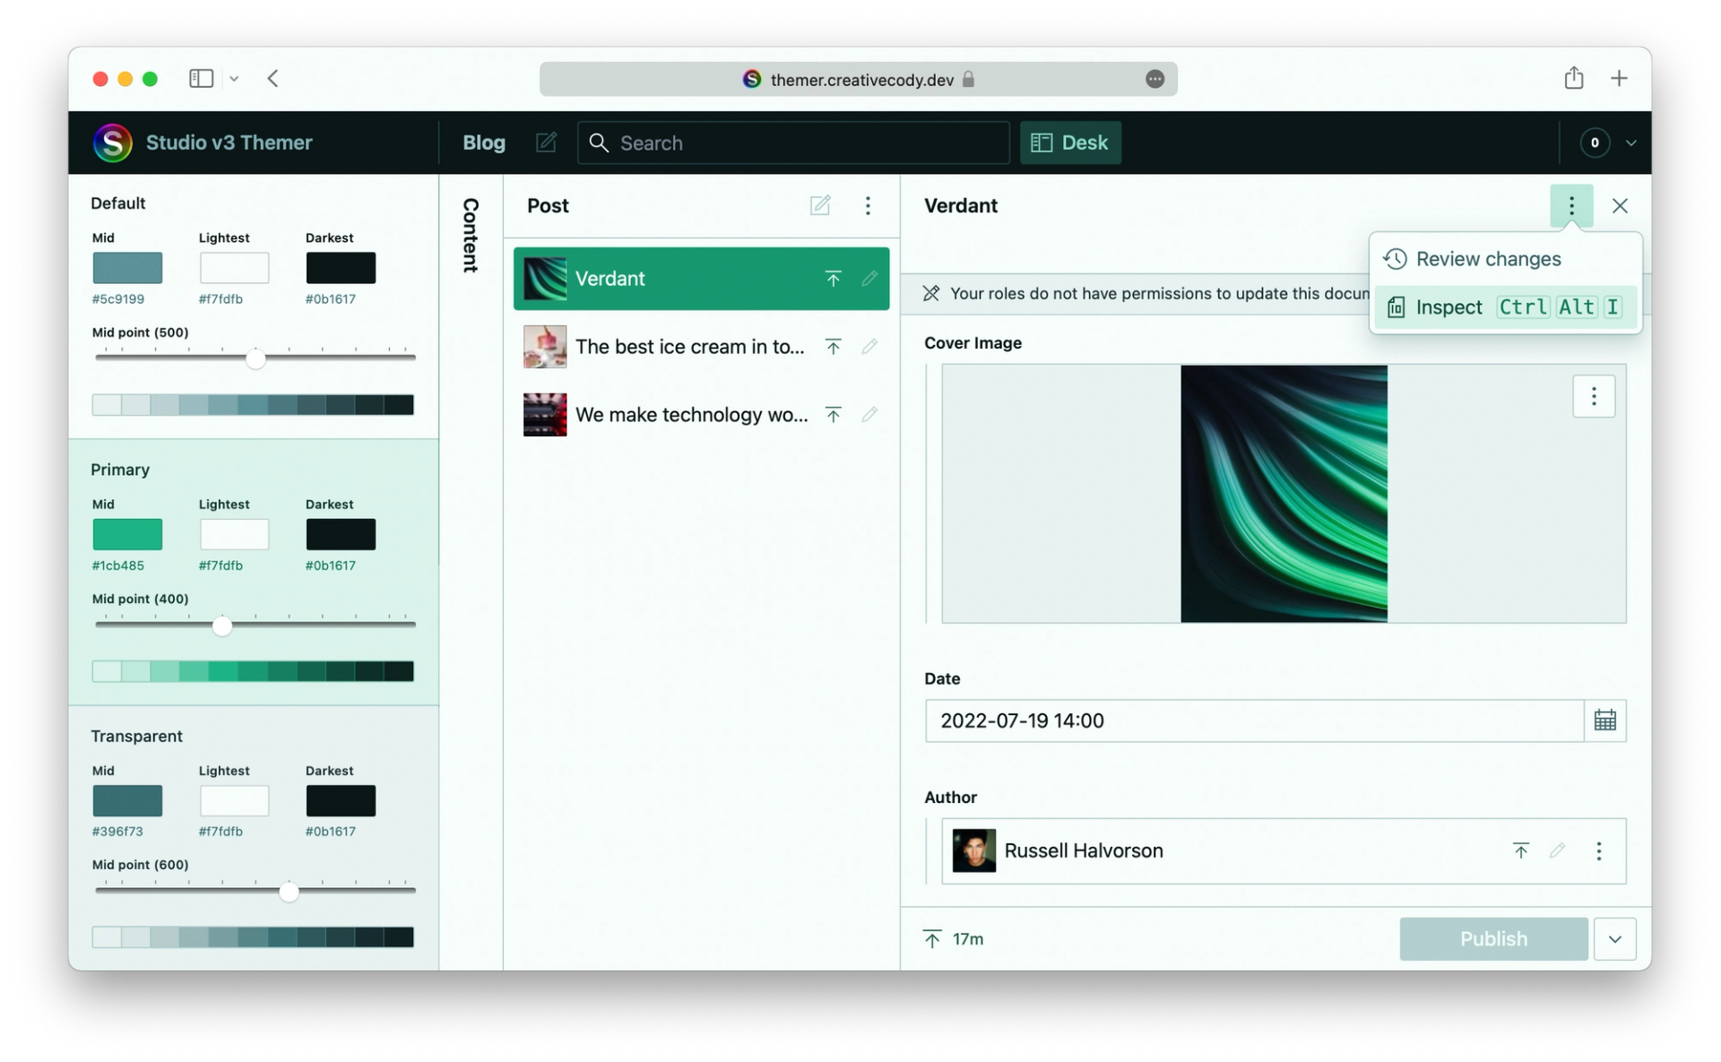
Task: Click the Primary Mid point slider handle
Action: (x=222, y=626)
